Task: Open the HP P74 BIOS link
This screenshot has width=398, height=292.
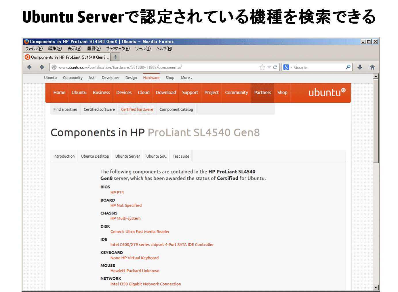Action: 117,192
